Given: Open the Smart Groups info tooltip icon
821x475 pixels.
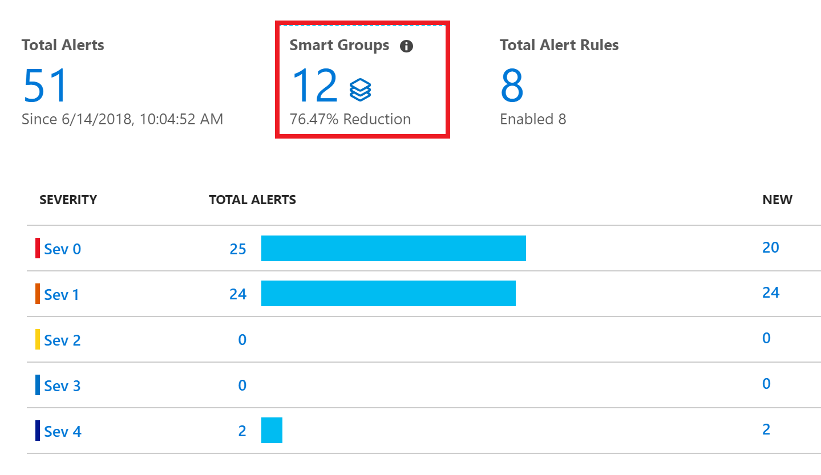Looking at the screenshot, I should tap(407, 46).
